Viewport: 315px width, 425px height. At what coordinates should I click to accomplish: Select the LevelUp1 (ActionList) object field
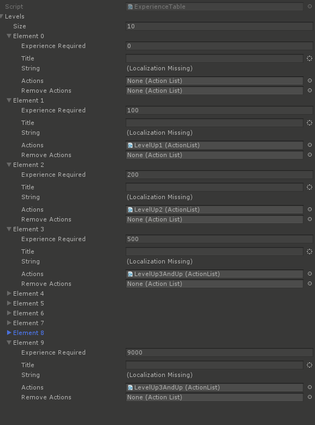[x=215, y=145]
